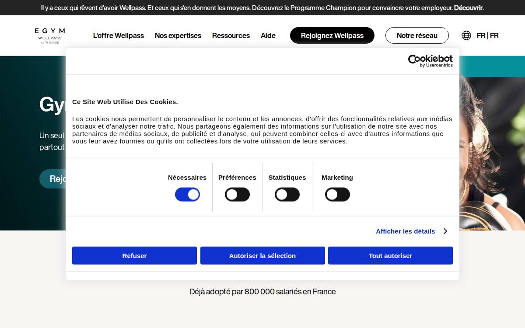Viewport: 525px width, 328px height.
Task: Refuse cookies with Refuser button
Action: (134, 255)
